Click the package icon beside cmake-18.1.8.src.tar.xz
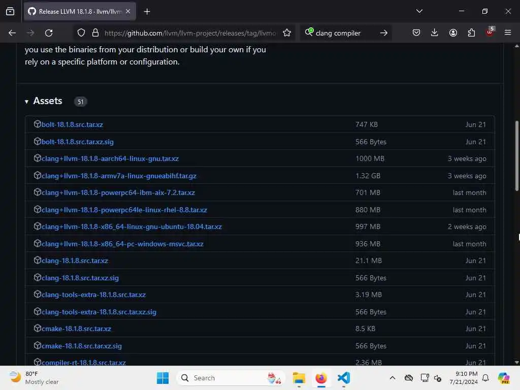The image size is (520, 390). (38, 329)
